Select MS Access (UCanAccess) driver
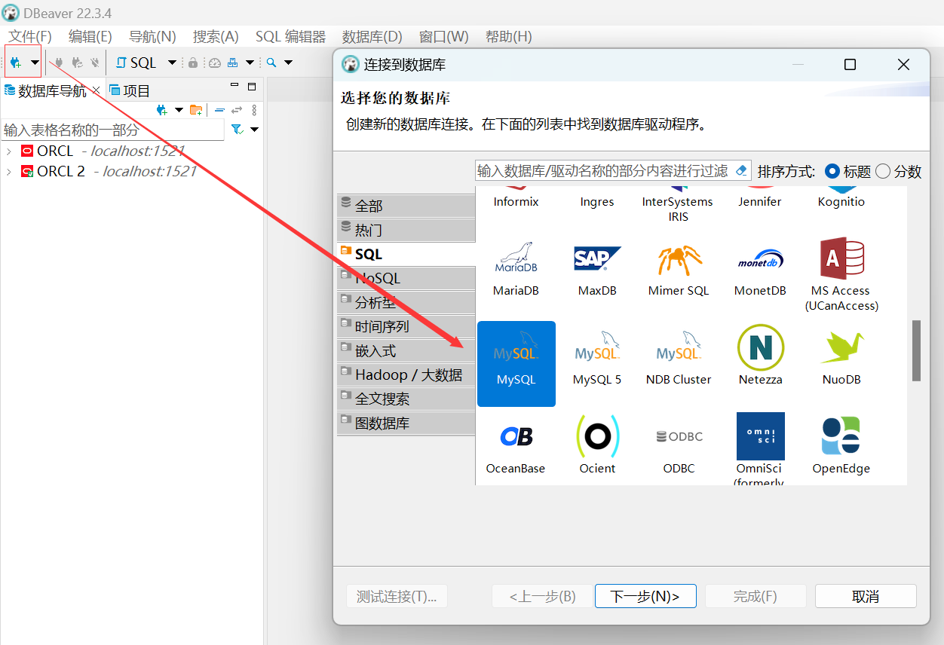This screenshot has height=645, width=944. pos(841,274)
